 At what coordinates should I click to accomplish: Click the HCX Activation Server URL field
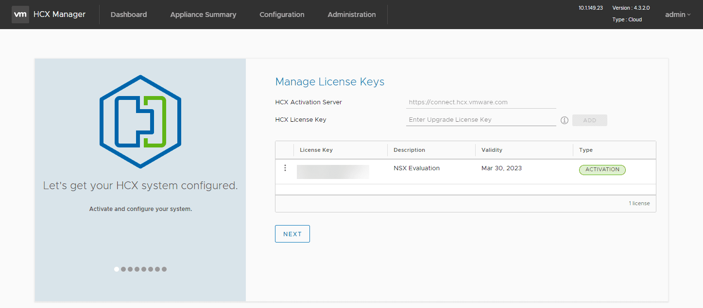click(480, 102)
